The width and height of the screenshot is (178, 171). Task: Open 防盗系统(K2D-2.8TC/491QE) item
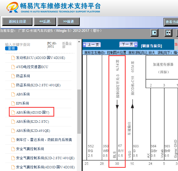(38, 85)
